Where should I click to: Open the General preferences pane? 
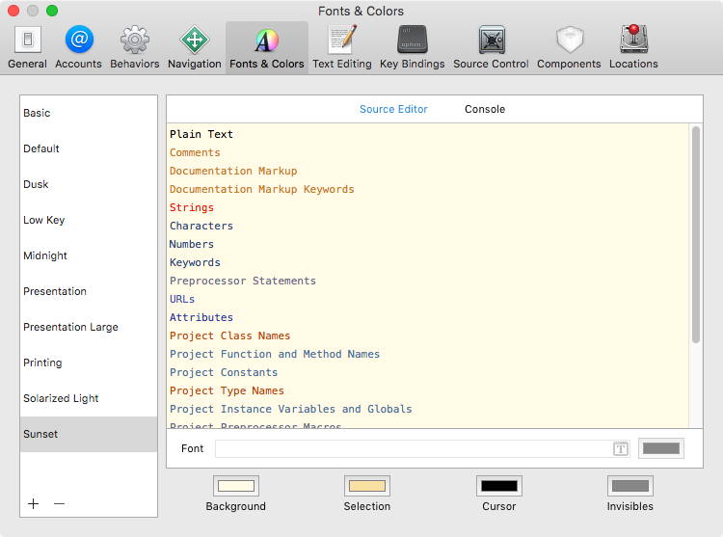click(x=27, y=47)
